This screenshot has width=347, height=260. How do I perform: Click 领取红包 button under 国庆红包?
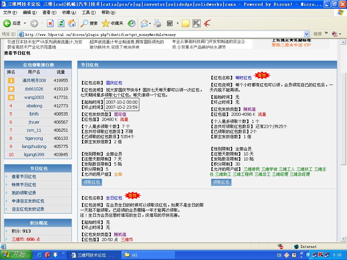click(91, 182)
